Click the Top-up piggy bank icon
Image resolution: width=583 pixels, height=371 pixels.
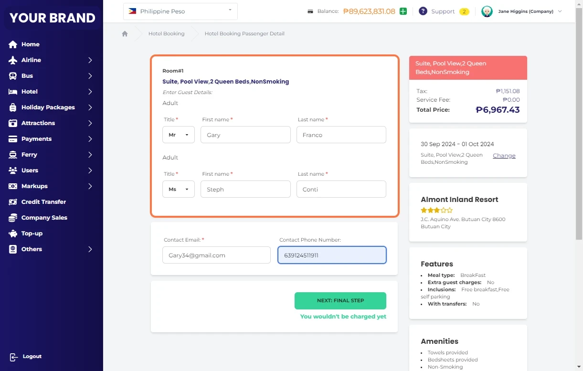[13, 233]
